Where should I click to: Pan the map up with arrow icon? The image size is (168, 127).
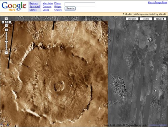(x=6, y=19)
